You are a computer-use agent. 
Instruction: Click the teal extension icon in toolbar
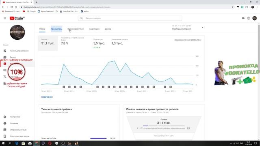[242, 7]
